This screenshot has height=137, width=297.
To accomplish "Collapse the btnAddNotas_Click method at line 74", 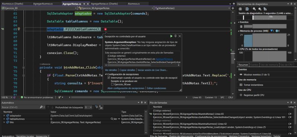I will [x=24, y=67].
